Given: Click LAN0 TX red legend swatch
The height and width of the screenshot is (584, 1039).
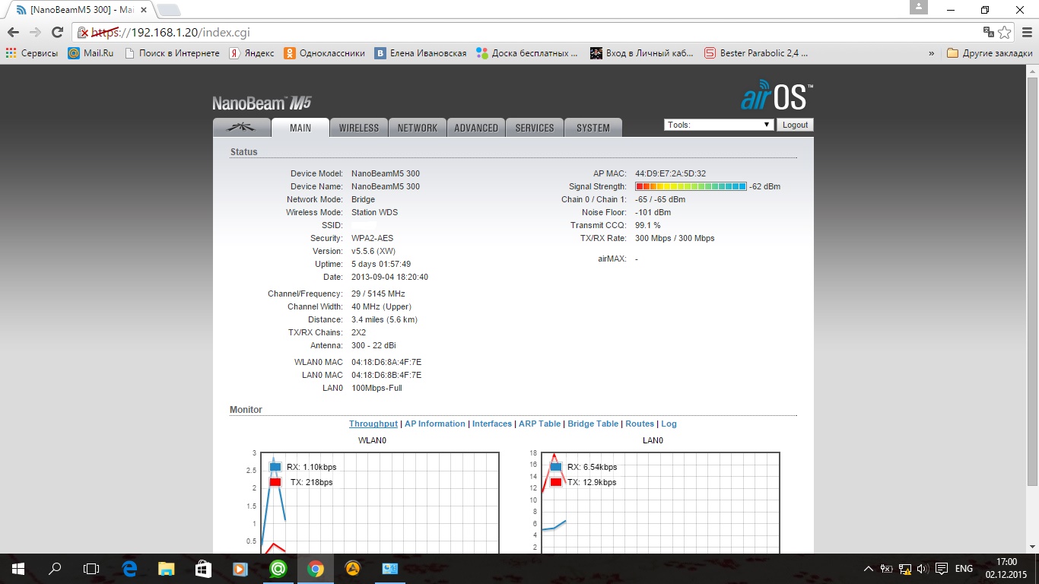Looking at the screenshot, I should [556, 482].
